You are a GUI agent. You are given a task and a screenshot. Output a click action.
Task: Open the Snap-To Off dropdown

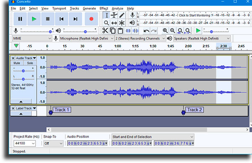coord(53,144)
